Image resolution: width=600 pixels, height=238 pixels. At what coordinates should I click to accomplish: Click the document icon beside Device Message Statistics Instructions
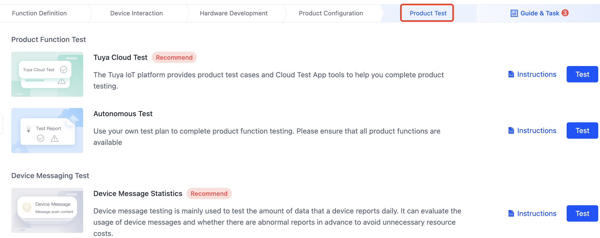pyautogui.click(x=511, y=213)
